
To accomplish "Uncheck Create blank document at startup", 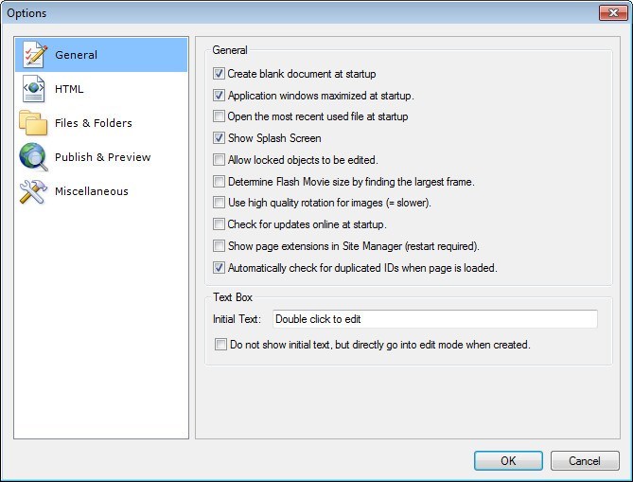I will click(219, 74).
